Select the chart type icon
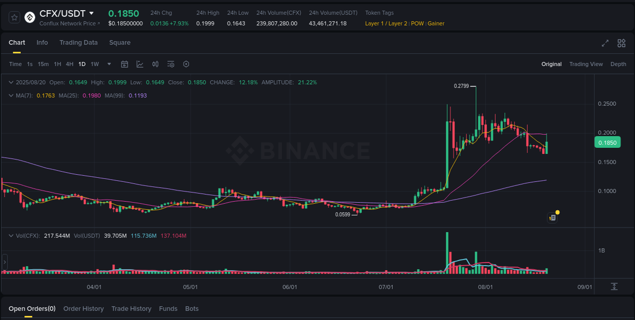Image resolution: width=635 pixels, height=320 pixels. point(140,64)
